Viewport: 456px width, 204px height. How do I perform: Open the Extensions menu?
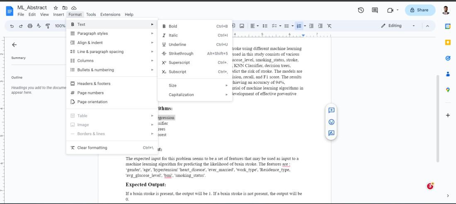(110, 15)
